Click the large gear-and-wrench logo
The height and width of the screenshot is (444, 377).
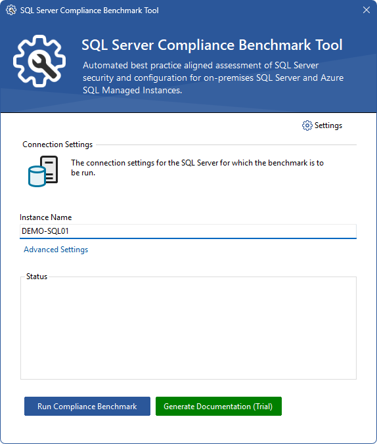point(39,61)
